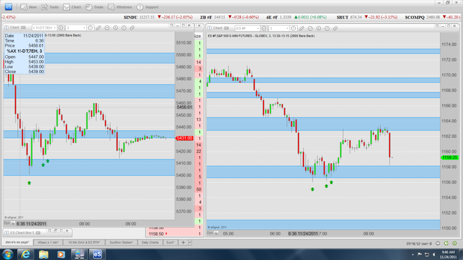Open the eSignal logo application menu
The height and width of the screenshot is (260, 463).
[8, 6]
